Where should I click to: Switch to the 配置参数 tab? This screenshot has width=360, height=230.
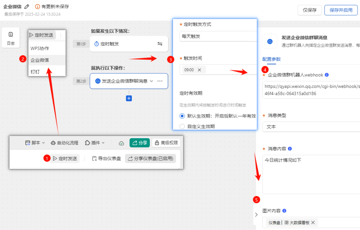[271, 59]
